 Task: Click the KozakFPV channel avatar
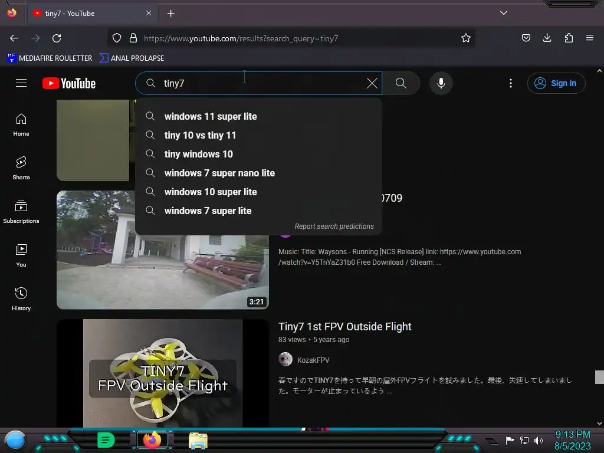tap(285, 359)
